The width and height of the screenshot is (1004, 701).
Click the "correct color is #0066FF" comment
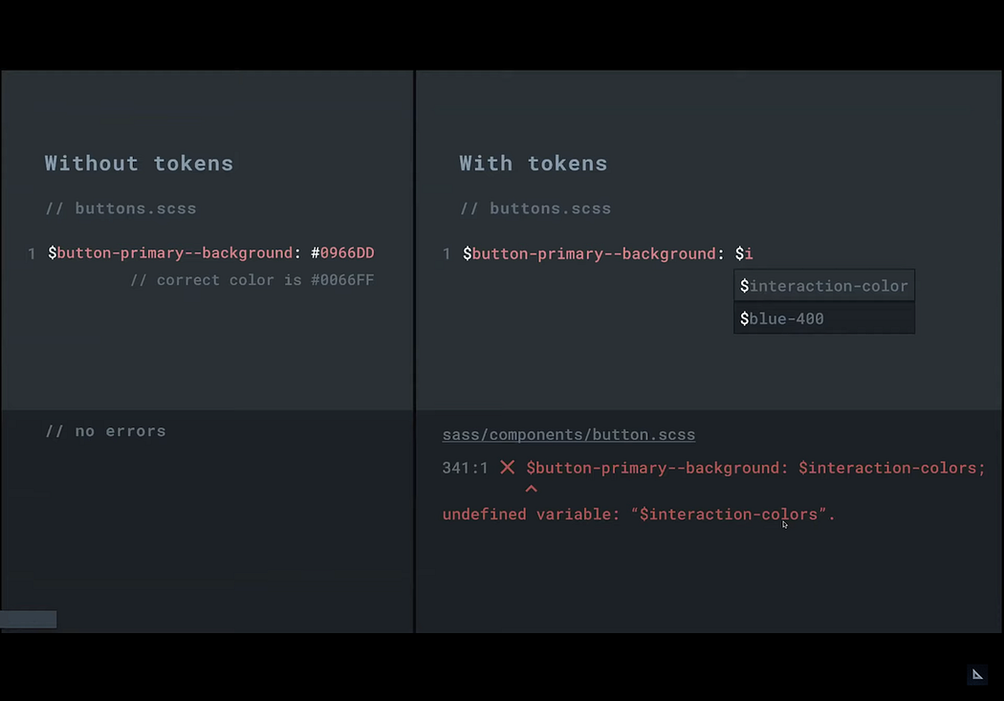[x=252, y=280]
